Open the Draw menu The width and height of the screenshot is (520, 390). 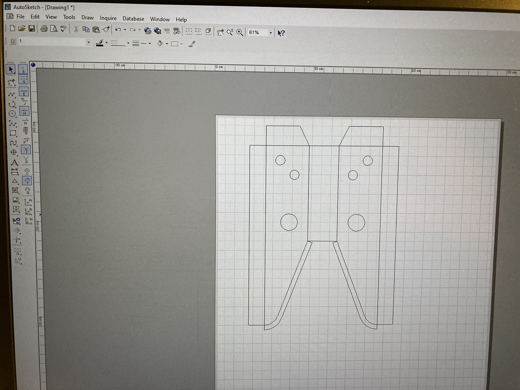pos(87,18)
